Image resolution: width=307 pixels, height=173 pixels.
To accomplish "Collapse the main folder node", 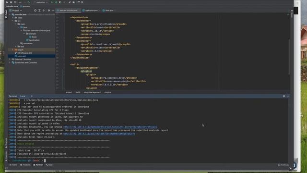I will click(15, 24).
